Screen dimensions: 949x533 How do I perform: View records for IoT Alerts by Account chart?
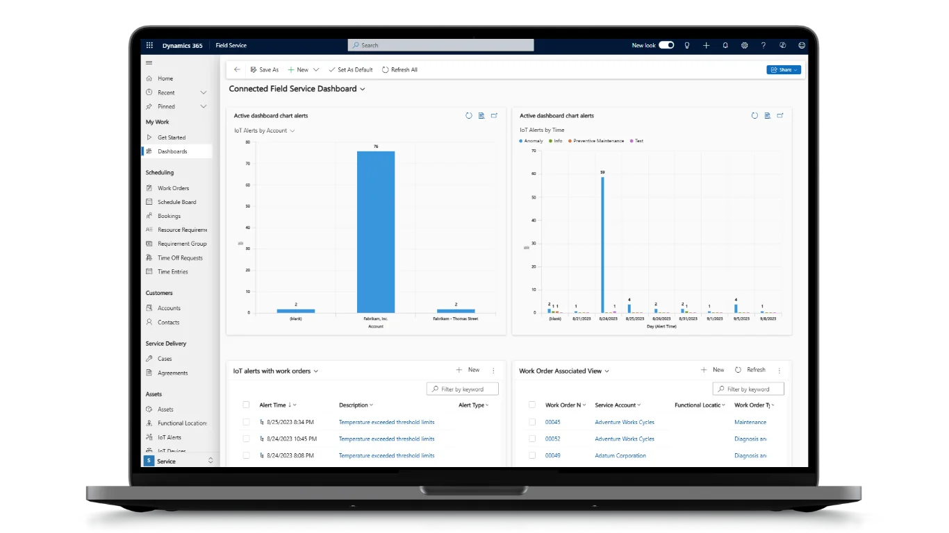point(481,116)
